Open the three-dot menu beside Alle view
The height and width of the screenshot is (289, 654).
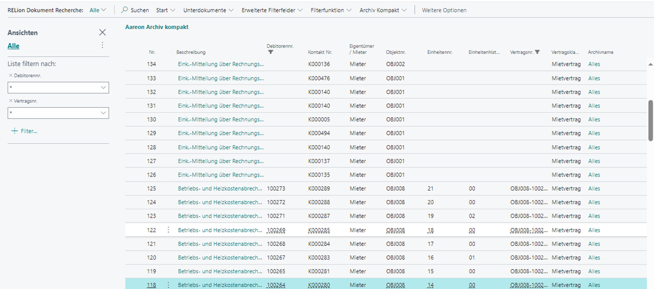[x=103, y=45]
